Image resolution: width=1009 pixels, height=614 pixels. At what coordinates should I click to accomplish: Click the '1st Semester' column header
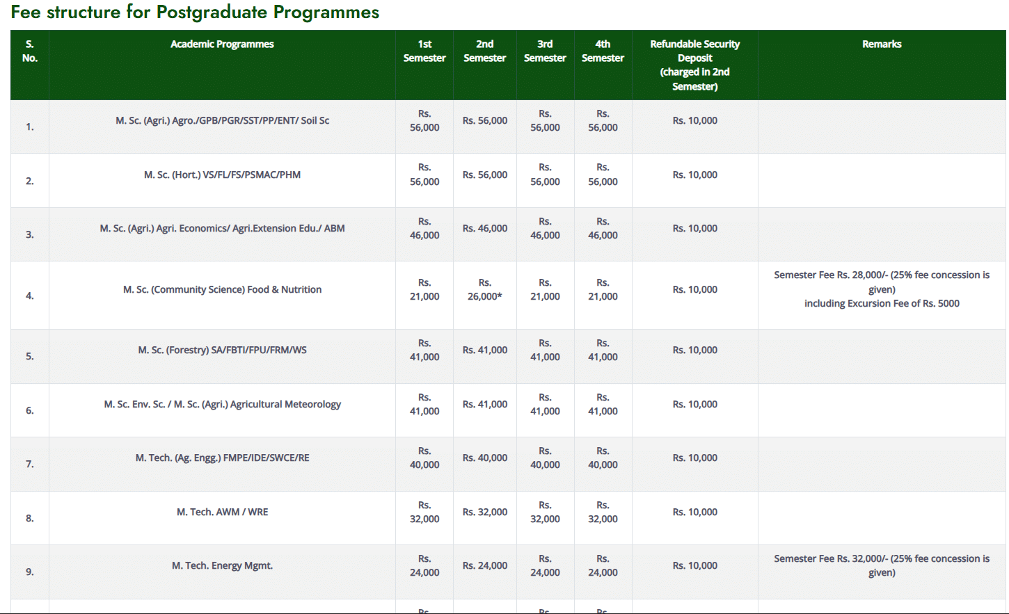(424, 51)
